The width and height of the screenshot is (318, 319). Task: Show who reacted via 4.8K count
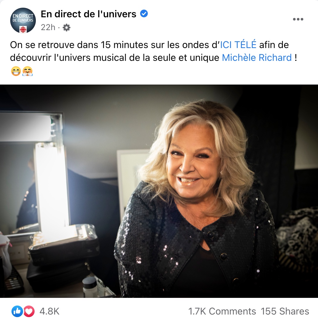click(x=49, y=311)
